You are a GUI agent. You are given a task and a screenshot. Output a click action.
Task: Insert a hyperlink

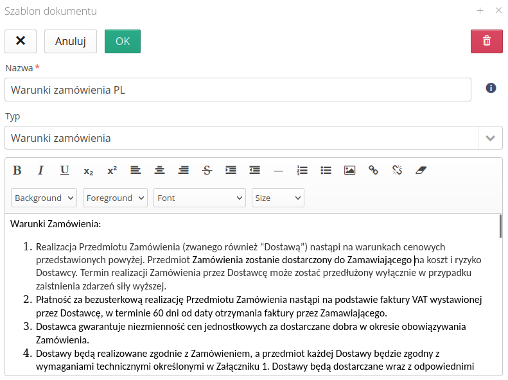373,170
